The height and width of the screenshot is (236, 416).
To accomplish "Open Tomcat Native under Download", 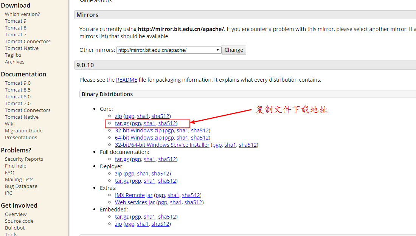I will click(x=22, y=48).
